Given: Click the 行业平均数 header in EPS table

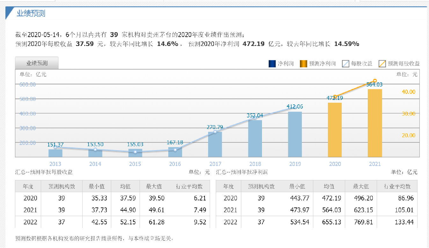Looking at the screenshot, I should [189, 186].
